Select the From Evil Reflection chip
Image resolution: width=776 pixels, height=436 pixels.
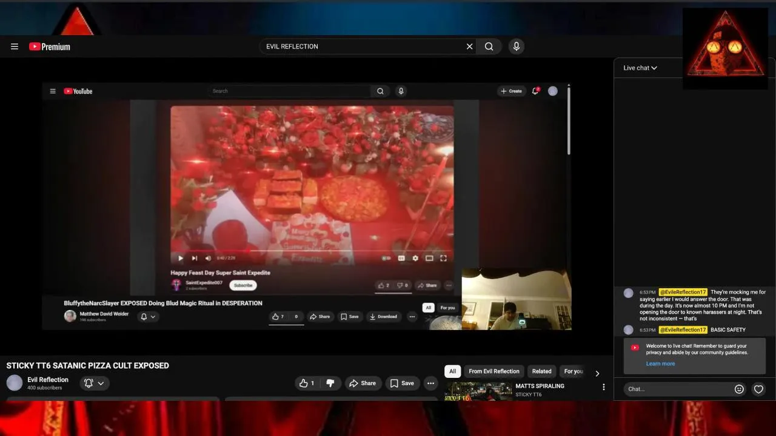pyautogui.click(x=494, y=371)
